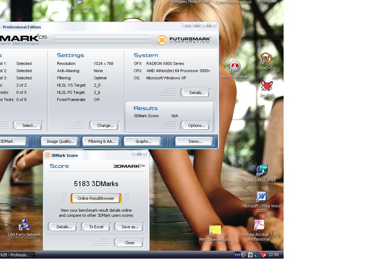
Task: Click Change... under Settings
Action: pos(104,126)
